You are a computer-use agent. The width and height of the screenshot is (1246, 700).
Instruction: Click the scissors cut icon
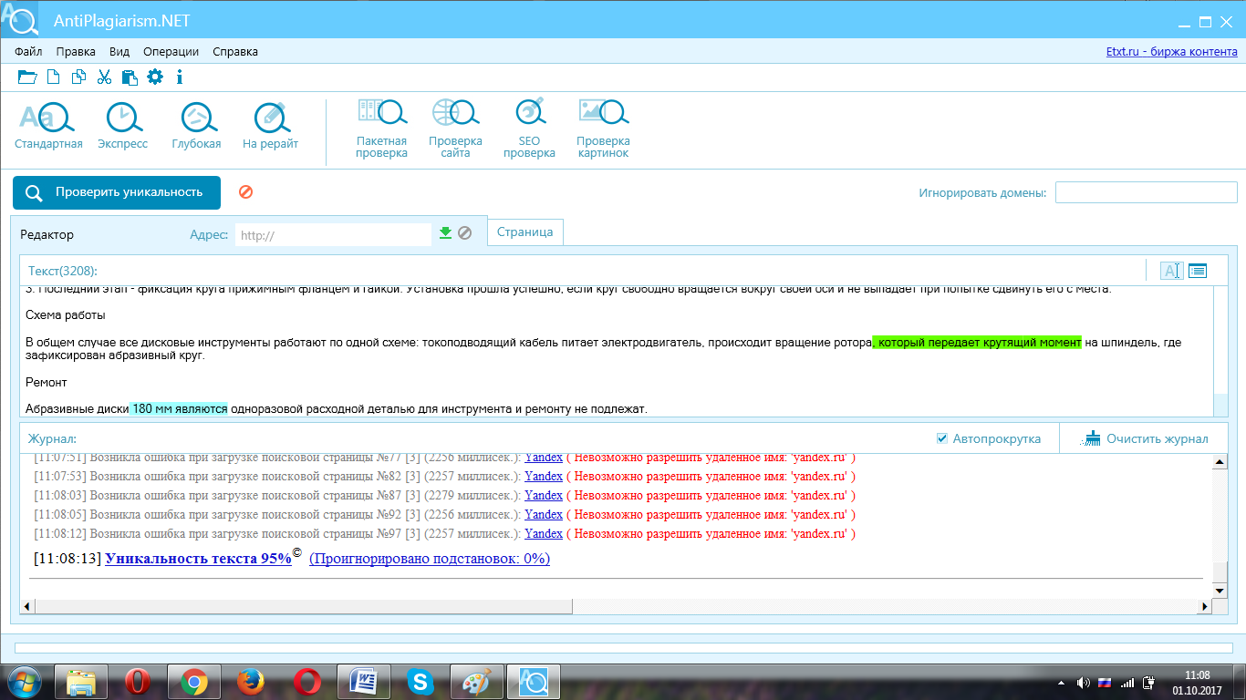[104, 77]
